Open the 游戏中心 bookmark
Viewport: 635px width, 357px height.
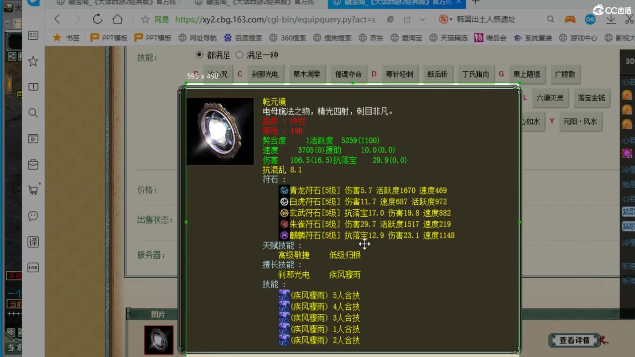(578, 38)
